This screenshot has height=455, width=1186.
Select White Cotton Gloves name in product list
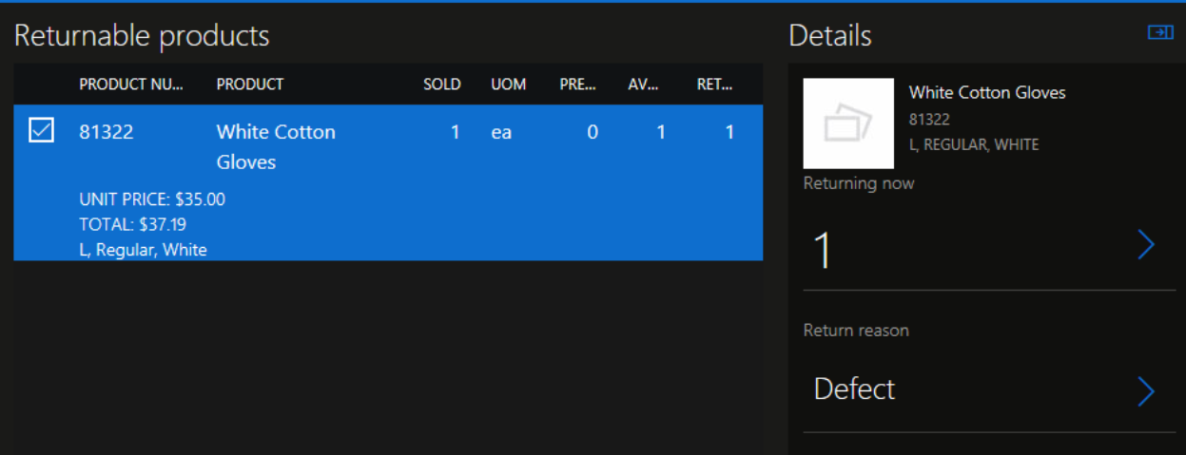(x=276, y=146)
